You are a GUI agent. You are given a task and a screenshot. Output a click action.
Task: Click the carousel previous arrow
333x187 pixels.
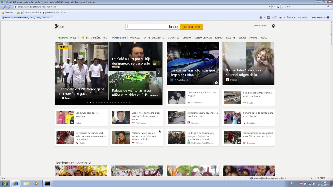(x=58, y=72)
